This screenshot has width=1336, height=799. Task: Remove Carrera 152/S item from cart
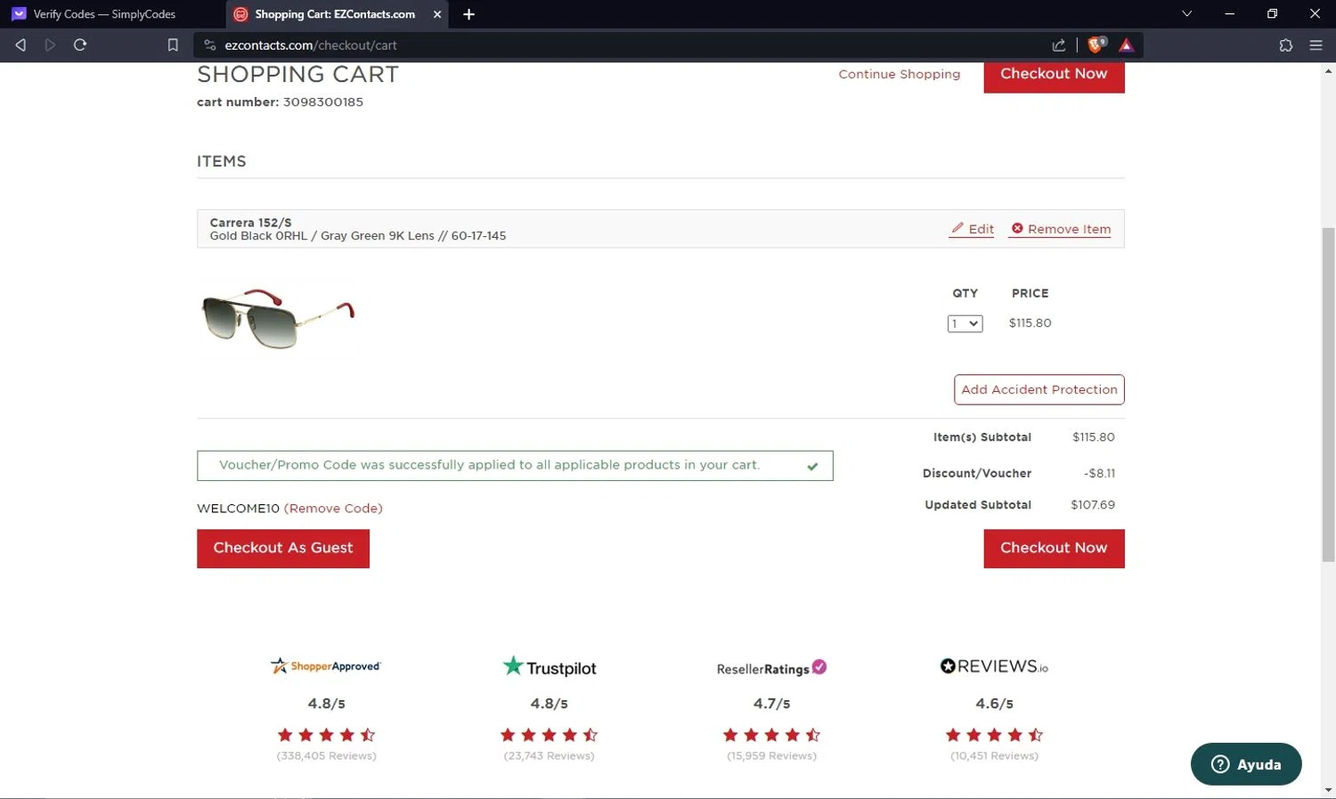coord(1060,229)
